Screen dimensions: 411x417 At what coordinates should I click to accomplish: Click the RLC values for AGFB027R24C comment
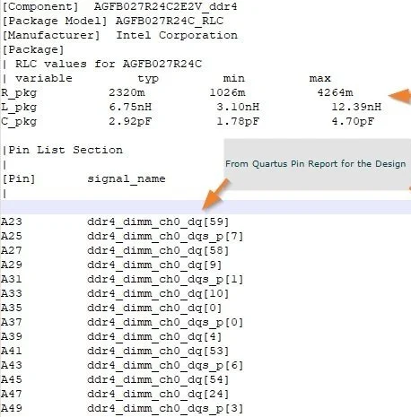[109, 64]
